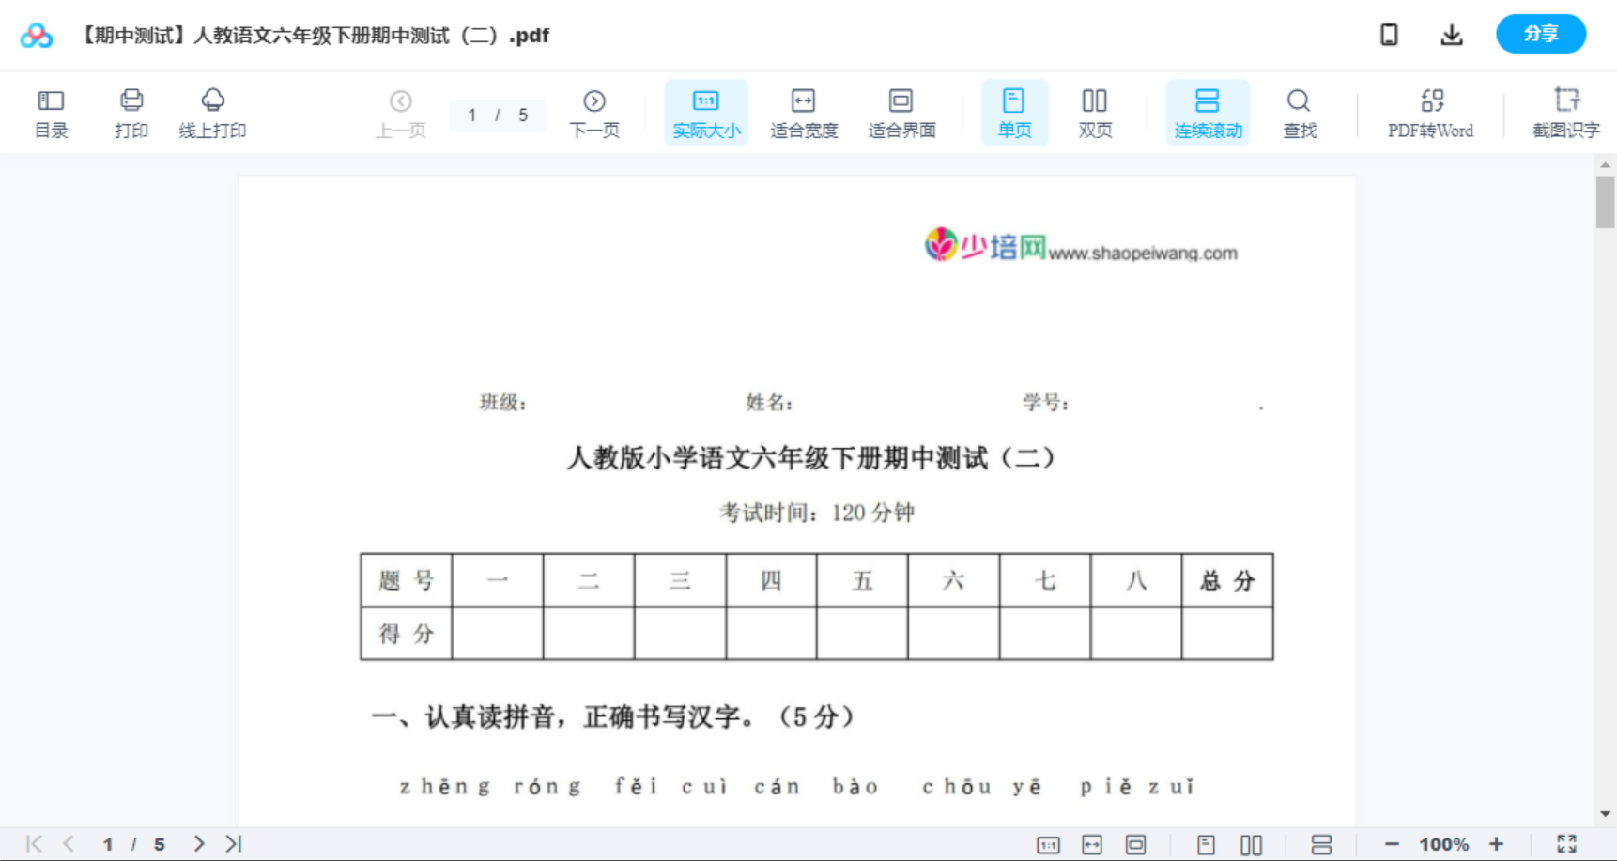Viewport: 1617px width, 861px height.
Task: Click the 打印 print icon
Action: (131, 112)
